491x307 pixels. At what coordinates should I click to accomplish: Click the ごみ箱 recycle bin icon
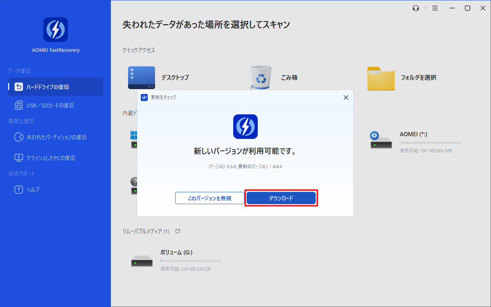click(x=261, y=78)
